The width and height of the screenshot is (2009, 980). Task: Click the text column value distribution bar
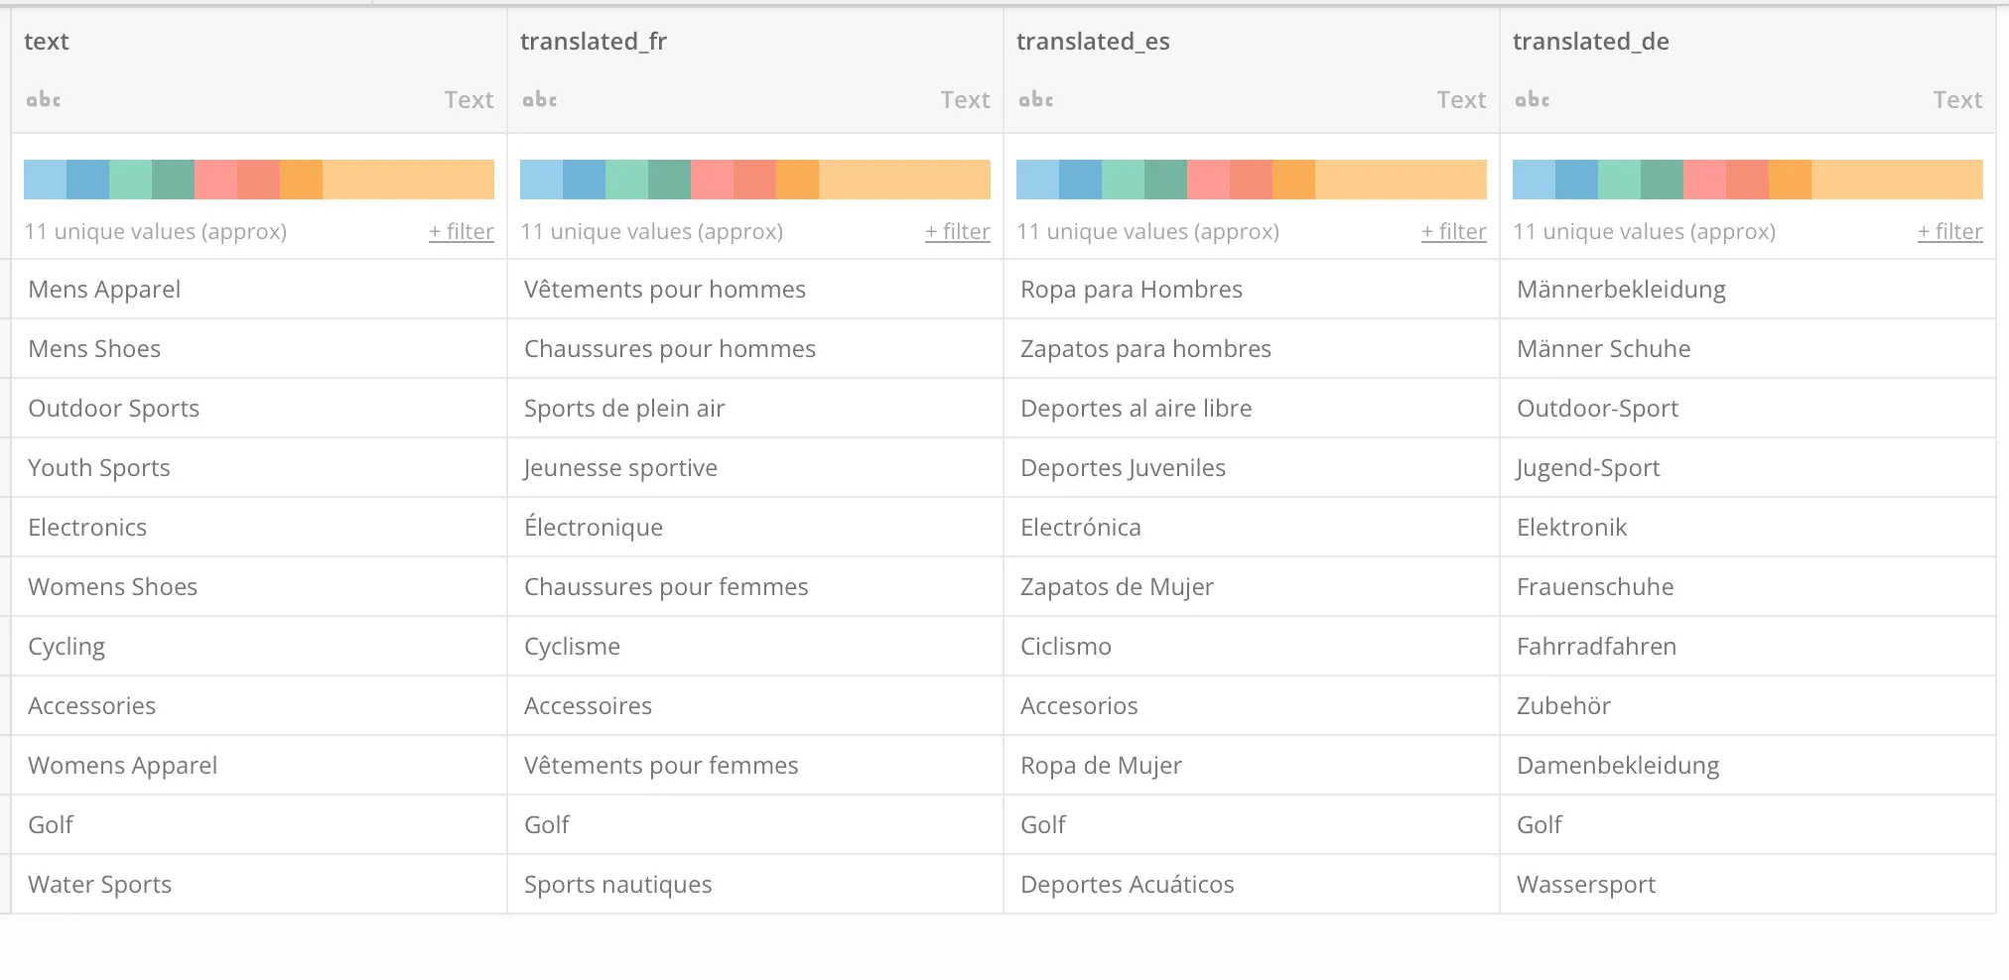tap(258, 180)
